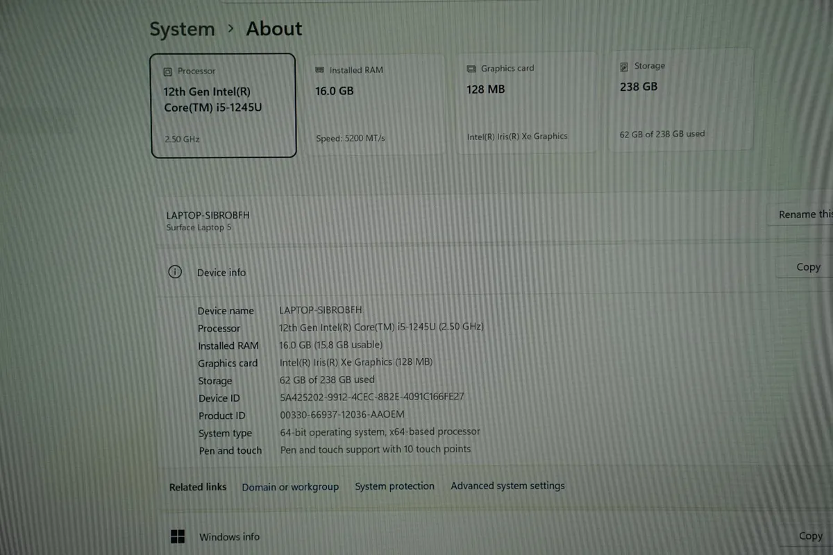Select the Graphics card 128 MB card
Screen dimensions: 833x555
(527, 102)
